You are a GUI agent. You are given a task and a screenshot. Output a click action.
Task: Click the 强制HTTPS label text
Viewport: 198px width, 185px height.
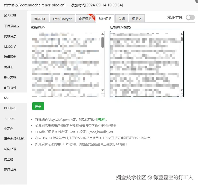(175, 18)
